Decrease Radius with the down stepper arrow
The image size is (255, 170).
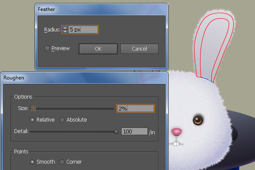coord(65,31)
